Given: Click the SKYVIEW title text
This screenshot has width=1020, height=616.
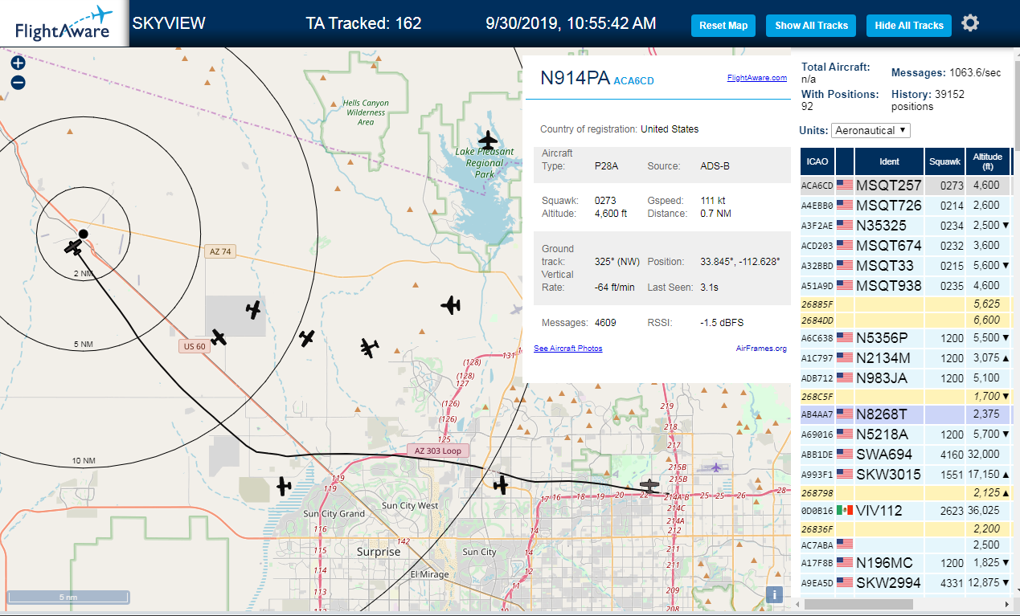Looking at the screenshot, I should 169,23.
